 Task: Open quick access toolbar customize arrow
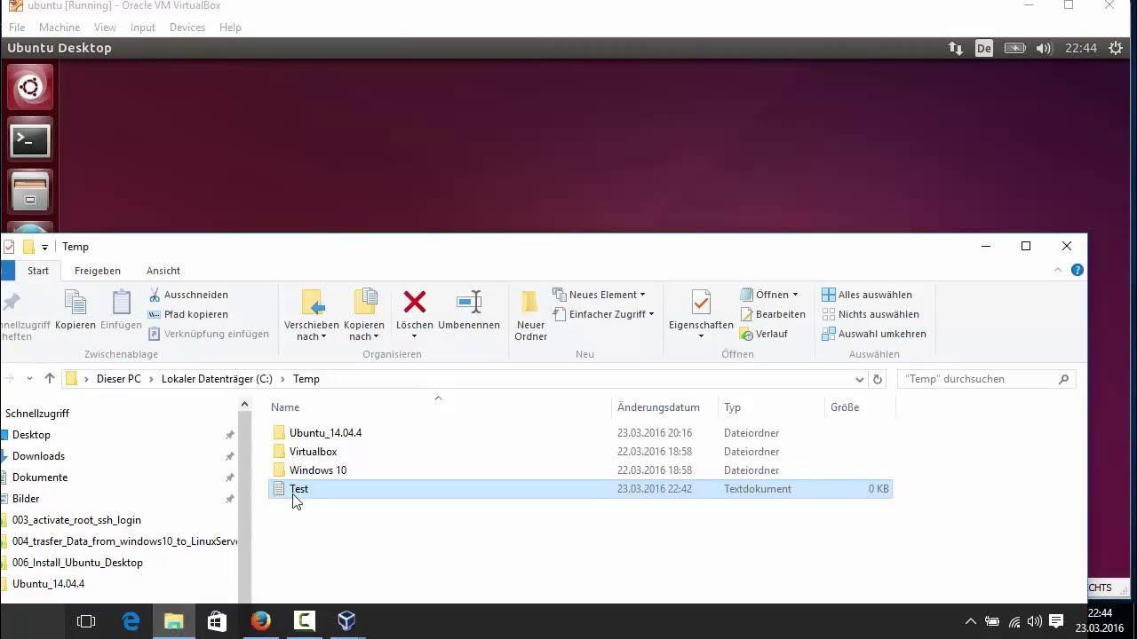pyautogui.click(x=44, y=247)
